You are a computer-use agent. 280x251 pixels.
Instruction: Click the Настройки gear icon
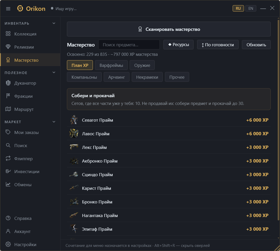point(8,244)
